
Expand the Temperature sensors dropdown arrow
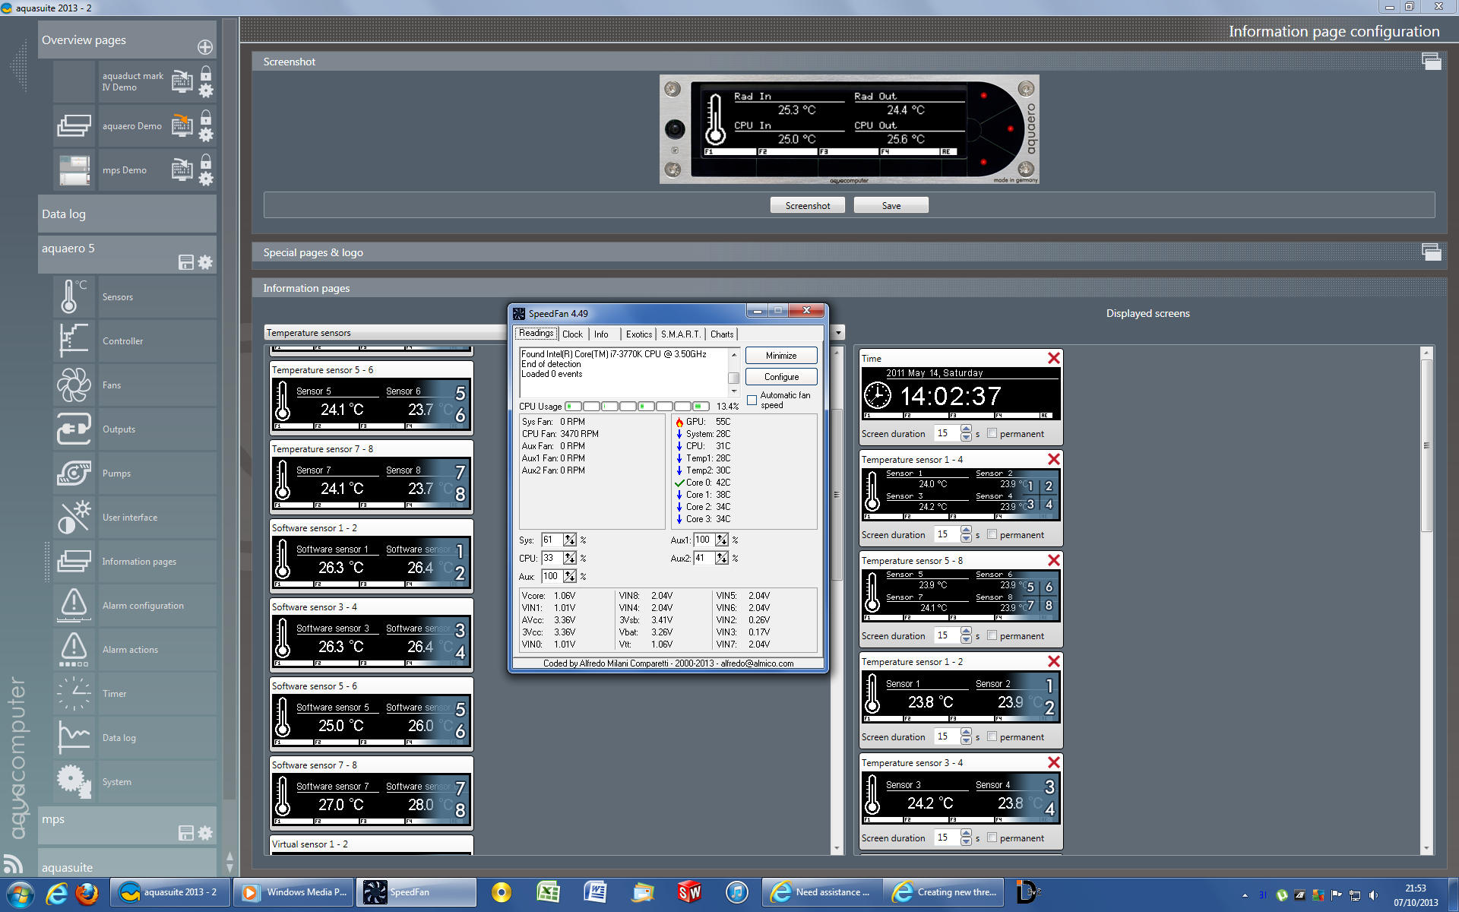point(838,333)
